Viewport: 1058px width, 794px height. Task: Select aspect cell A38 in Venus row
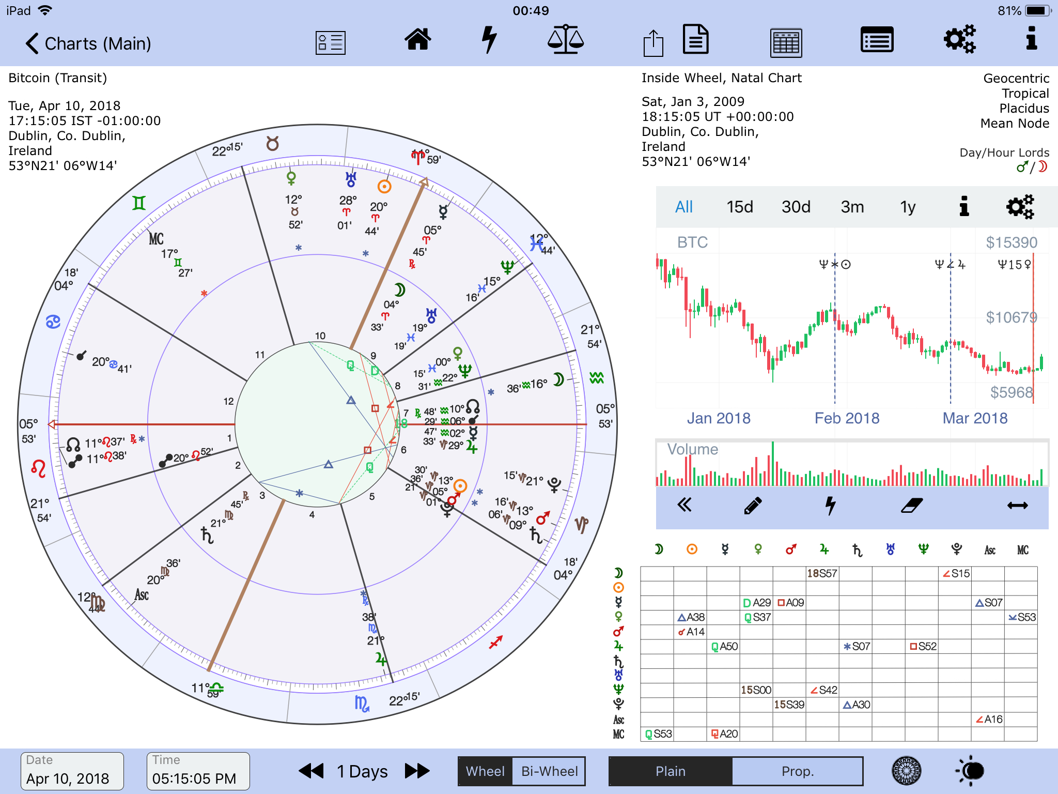click(690, 617)
